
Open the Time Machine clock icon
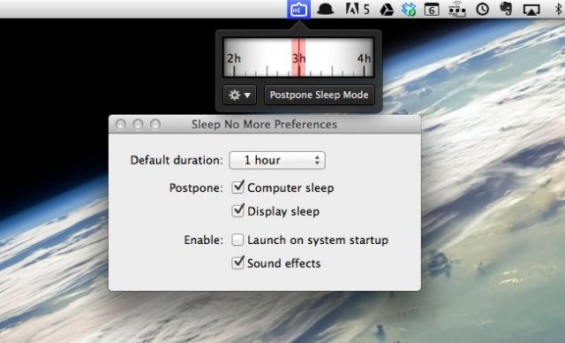point(482,9)
